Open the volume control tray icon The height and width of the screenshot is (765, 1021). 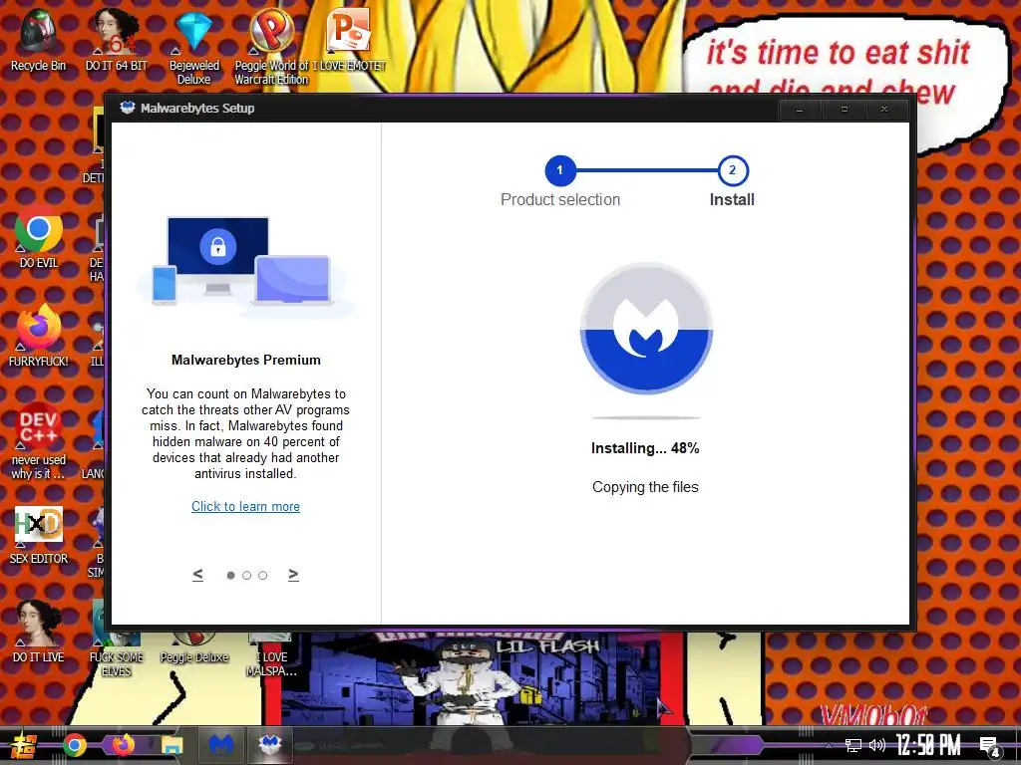click(x=877, y=745)
